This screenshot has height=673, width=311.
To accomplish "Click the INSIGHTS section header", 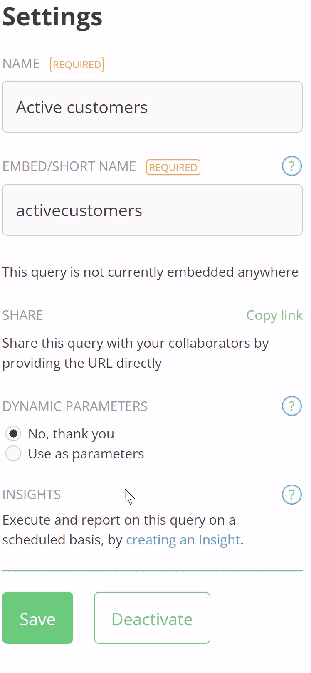I will 32,495.
